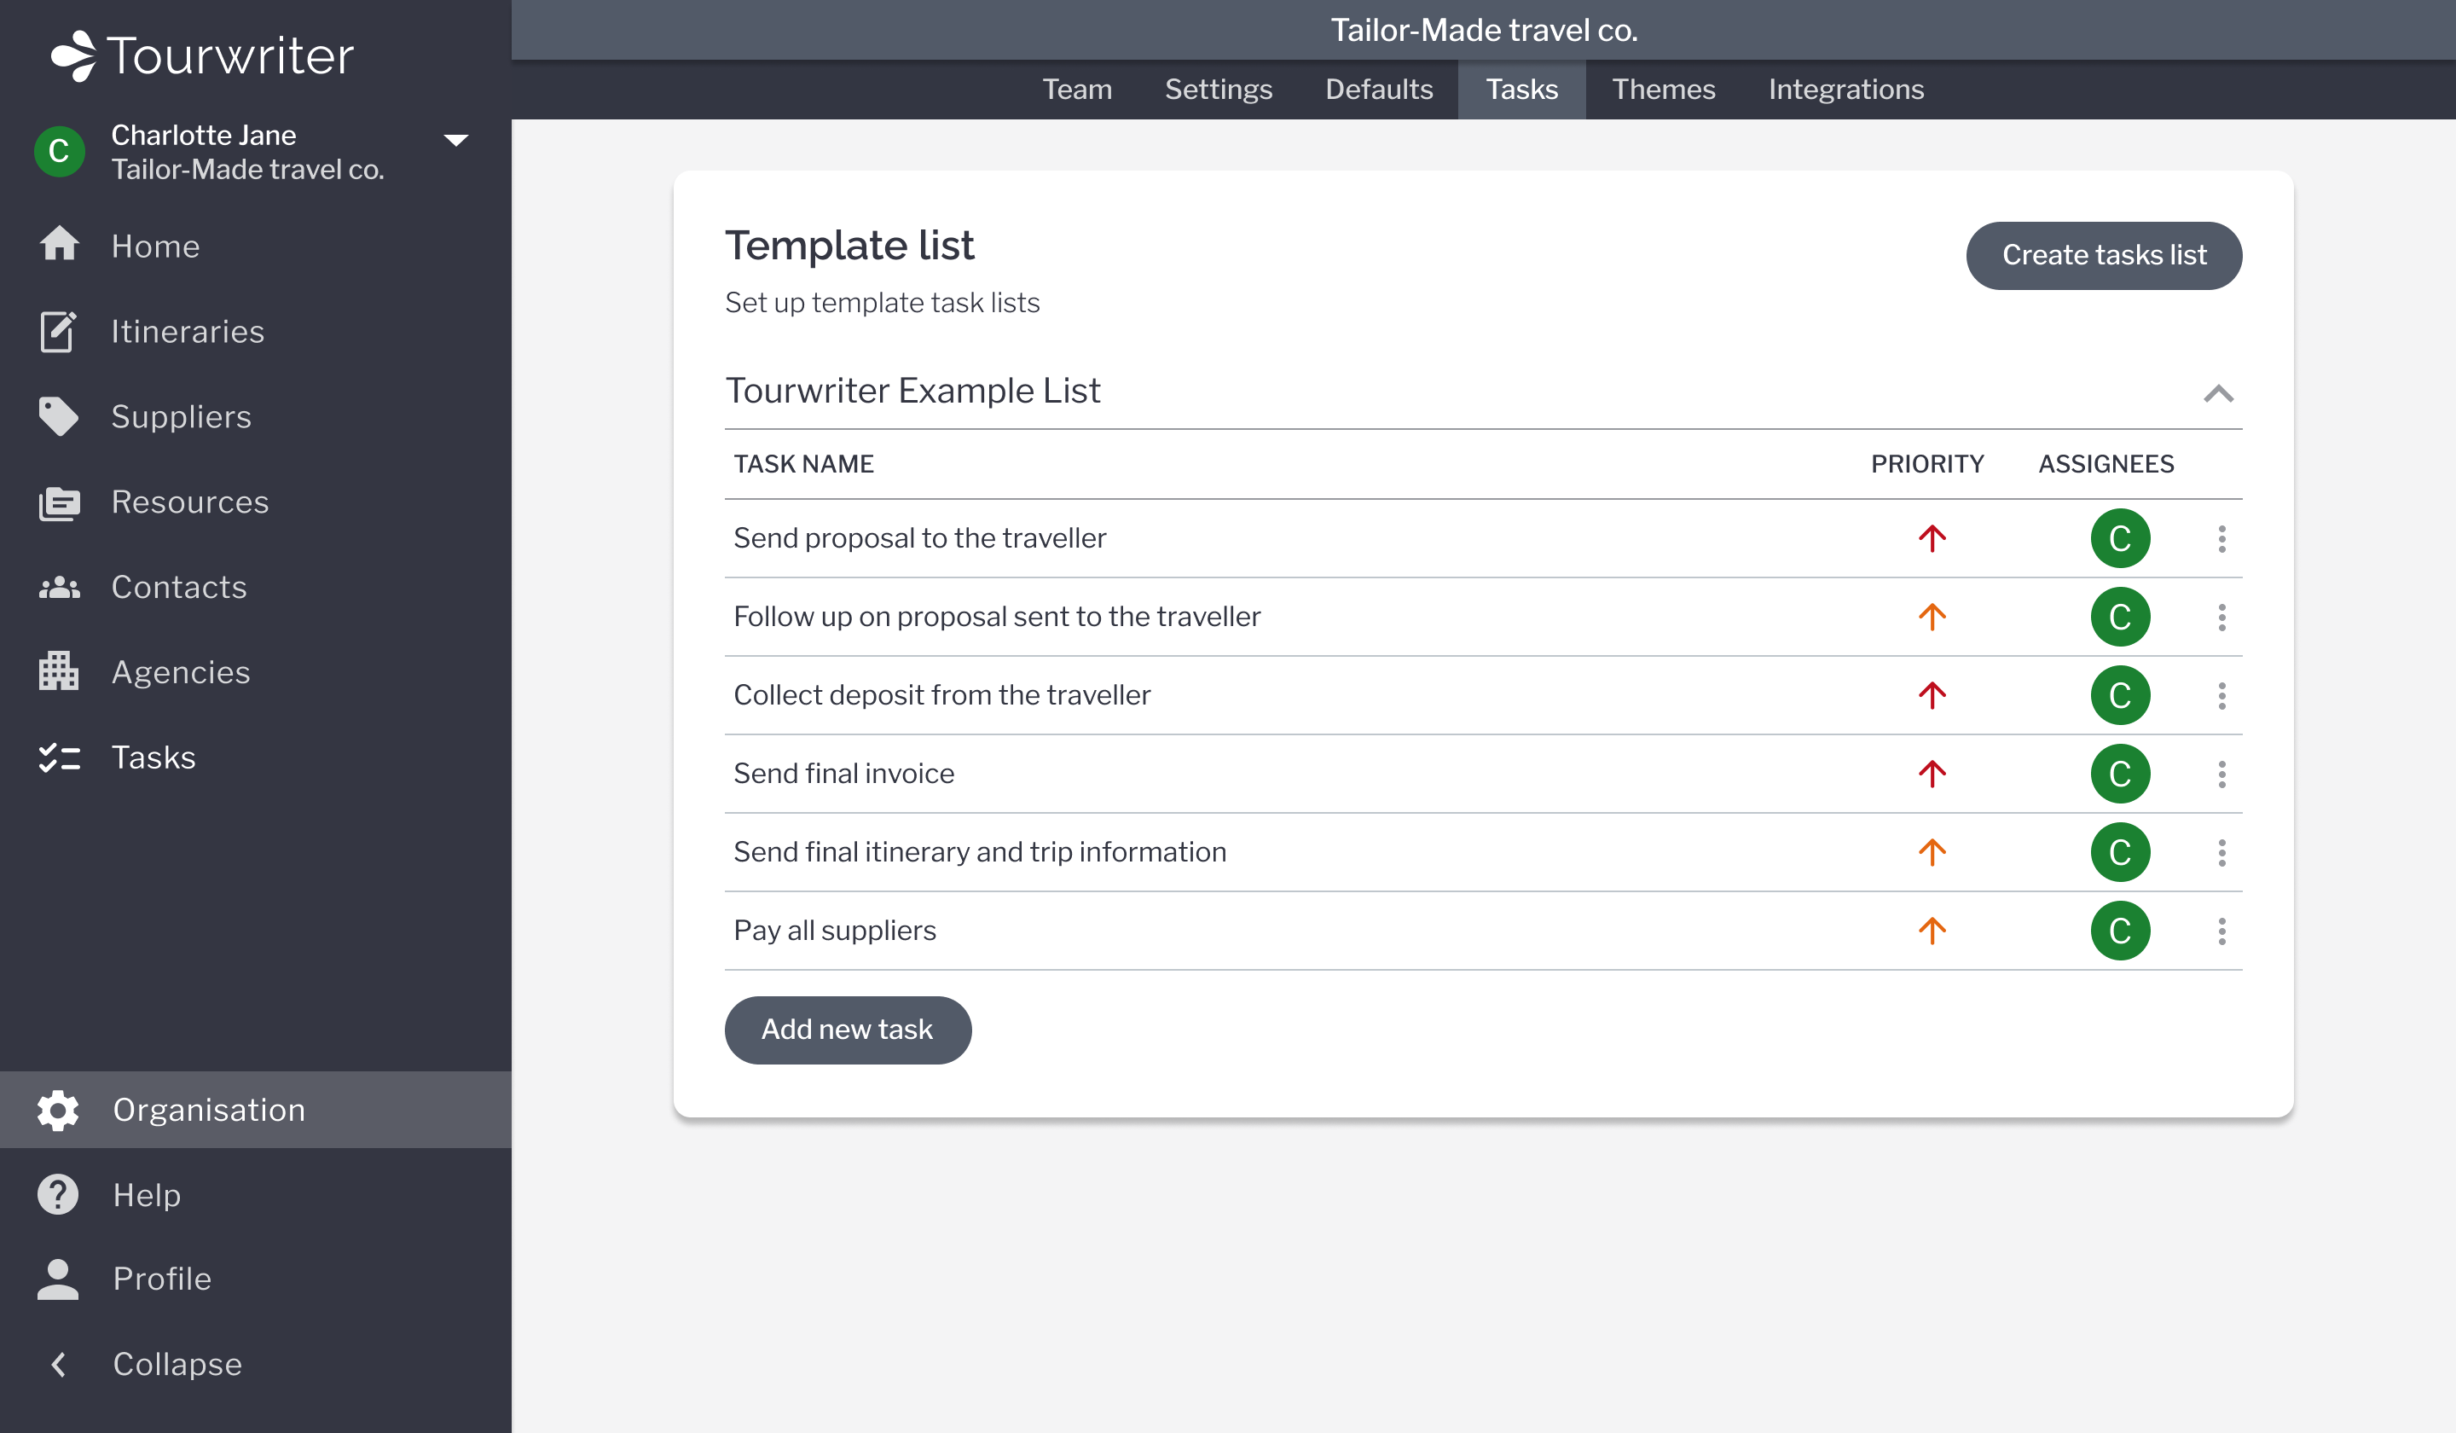The image size is (2456, 1433).
Task: Open options menu for Send final invoice
Action: point(2221,774)
